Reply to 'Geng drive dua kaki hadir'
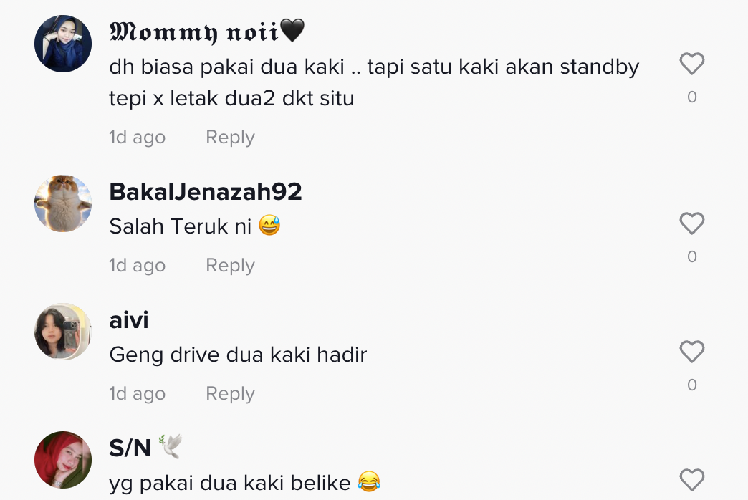This screenshot has width=748, height=500. click(230, 394)
